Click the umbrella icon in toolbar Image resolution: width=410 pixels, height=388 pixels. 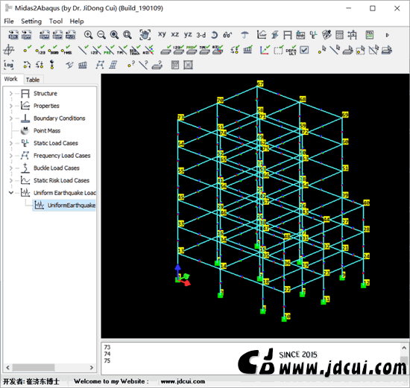(245, 35)
